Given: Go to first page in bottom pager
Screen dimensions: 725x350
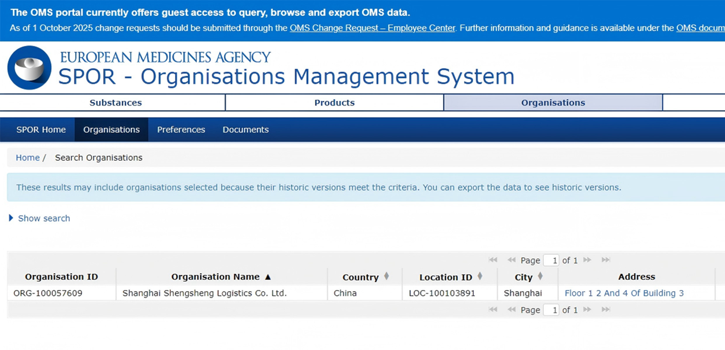Looking at the screenshot, I should point(493,310).
